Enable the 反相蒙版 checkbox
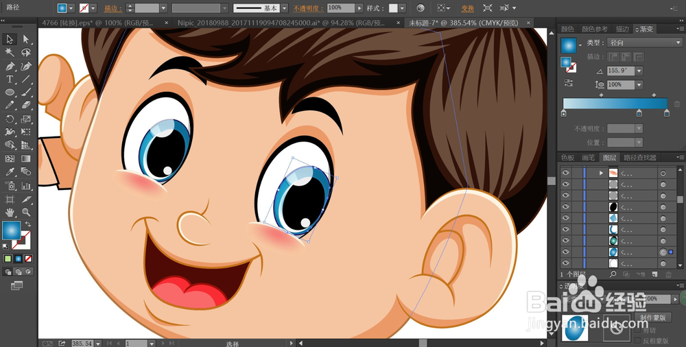 tap(638, 340)
